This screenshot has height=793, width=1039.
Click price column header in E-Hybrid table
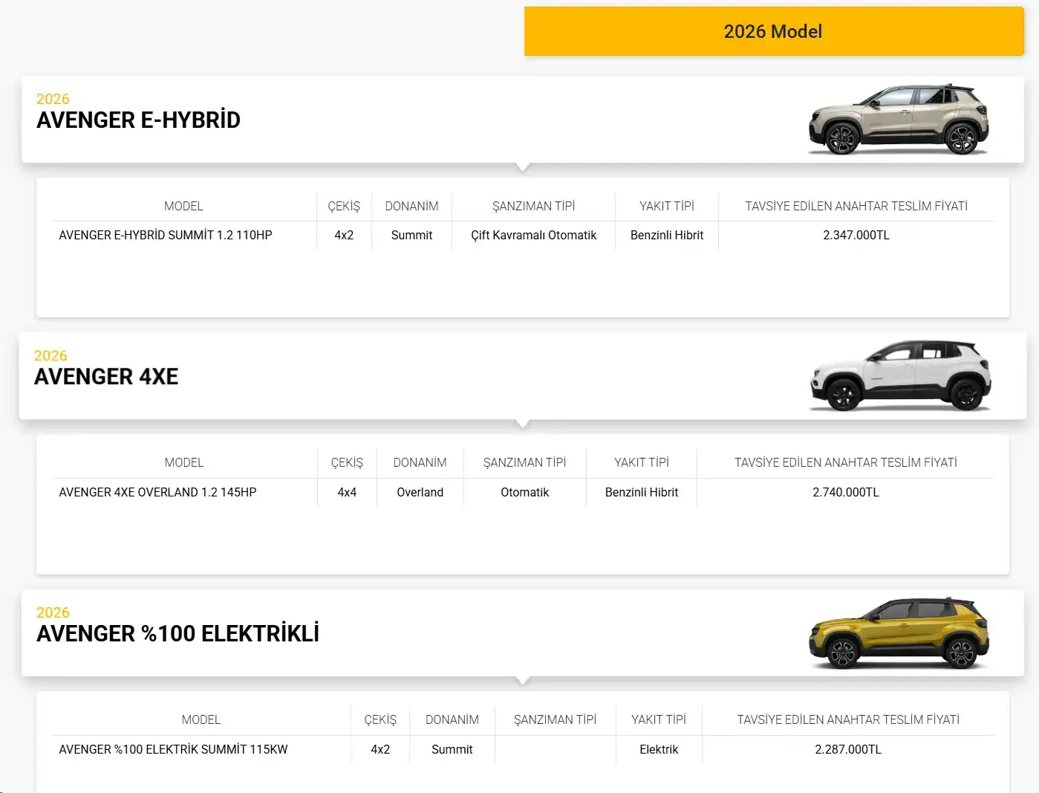856,206
